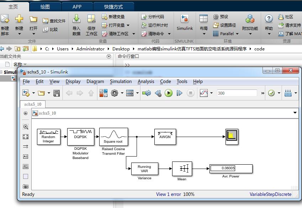Open the 帮助 help button in MATLAB

click(x=269, y=25)
